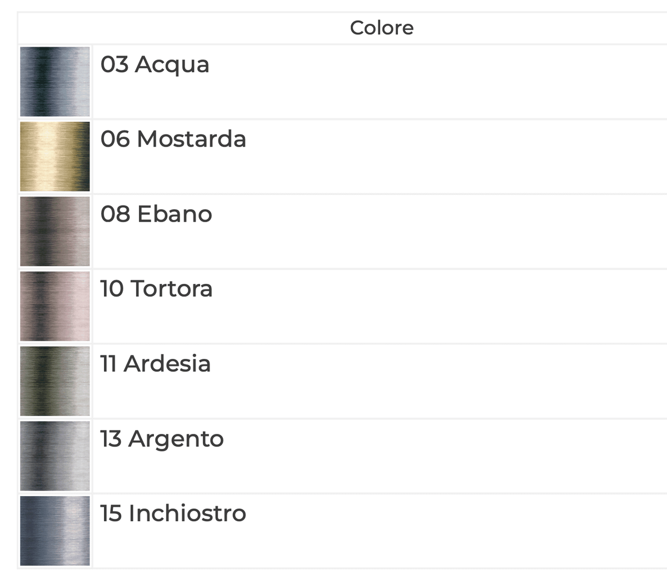
Task: Click the 03 Acqua label text
Action: click(155, 64)
